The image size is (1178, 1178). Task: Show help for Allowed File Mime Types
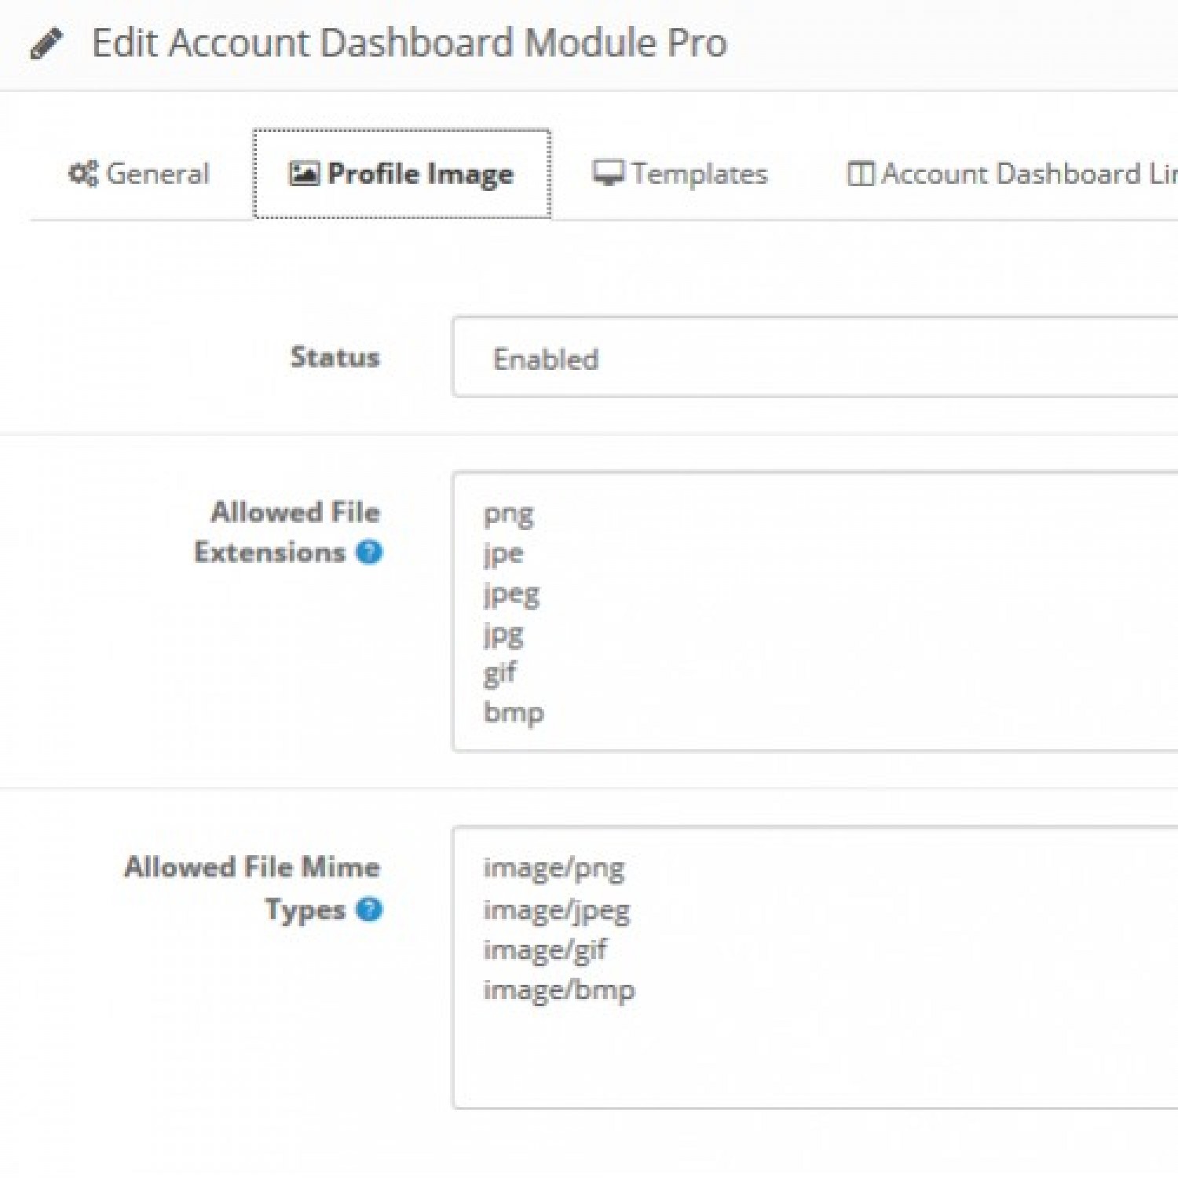[x=369, y=909]
